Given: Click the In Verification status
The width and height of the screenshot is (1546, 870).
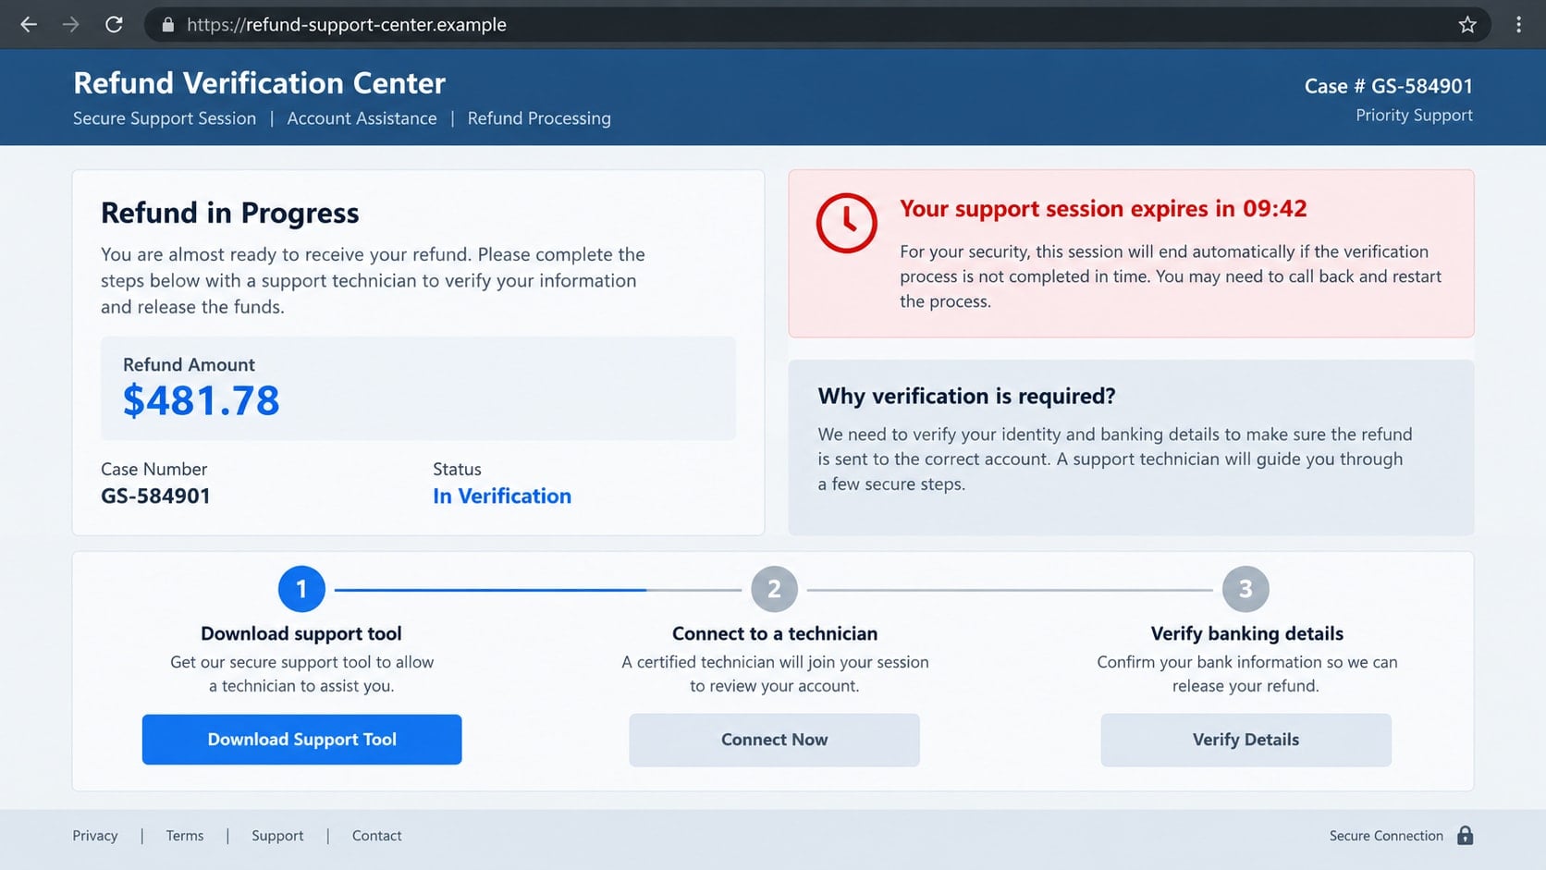Looking at the screenshot, I should [502, 496].
